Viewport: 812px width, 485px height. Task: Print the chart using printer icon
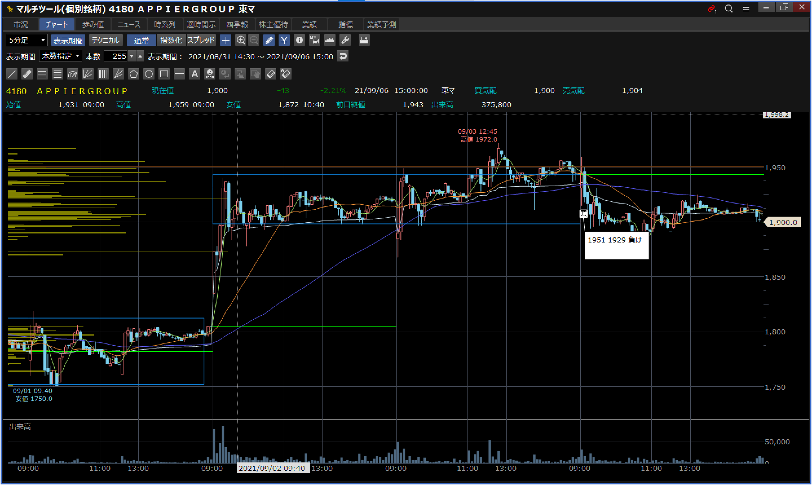coord(364,40)
